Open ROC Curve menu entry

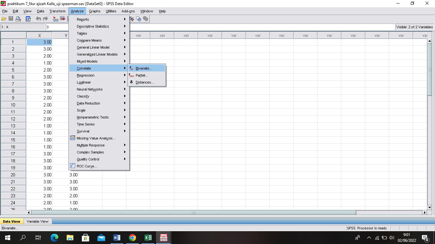click(x=99, y=166)
